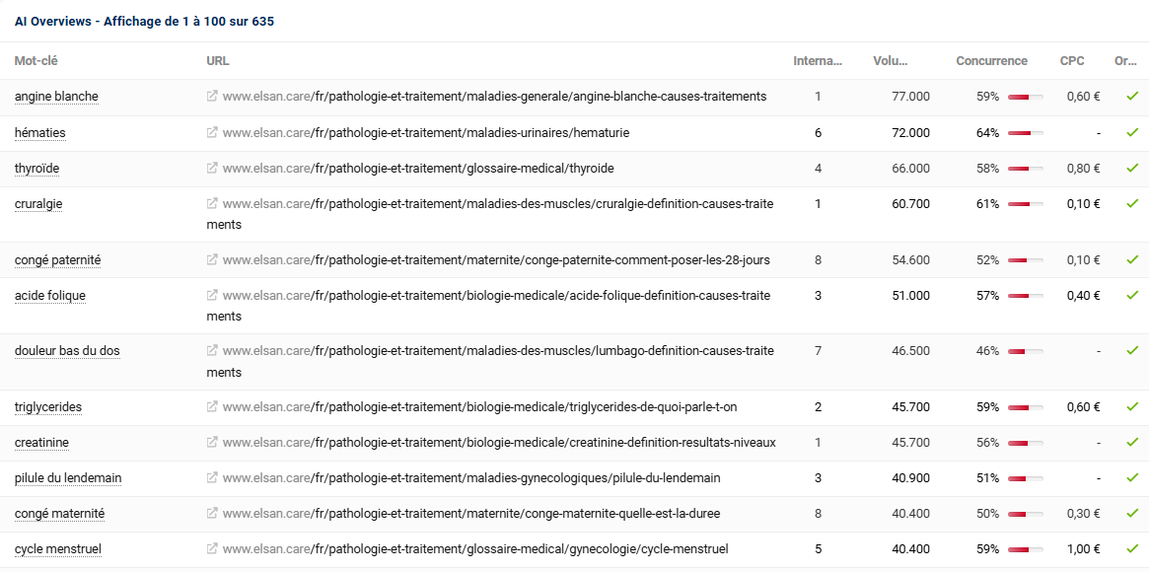The height and width of the screenshot is (572, 1149).
Task: Open keyword cycle menstruel
Action: pos(58,549)
